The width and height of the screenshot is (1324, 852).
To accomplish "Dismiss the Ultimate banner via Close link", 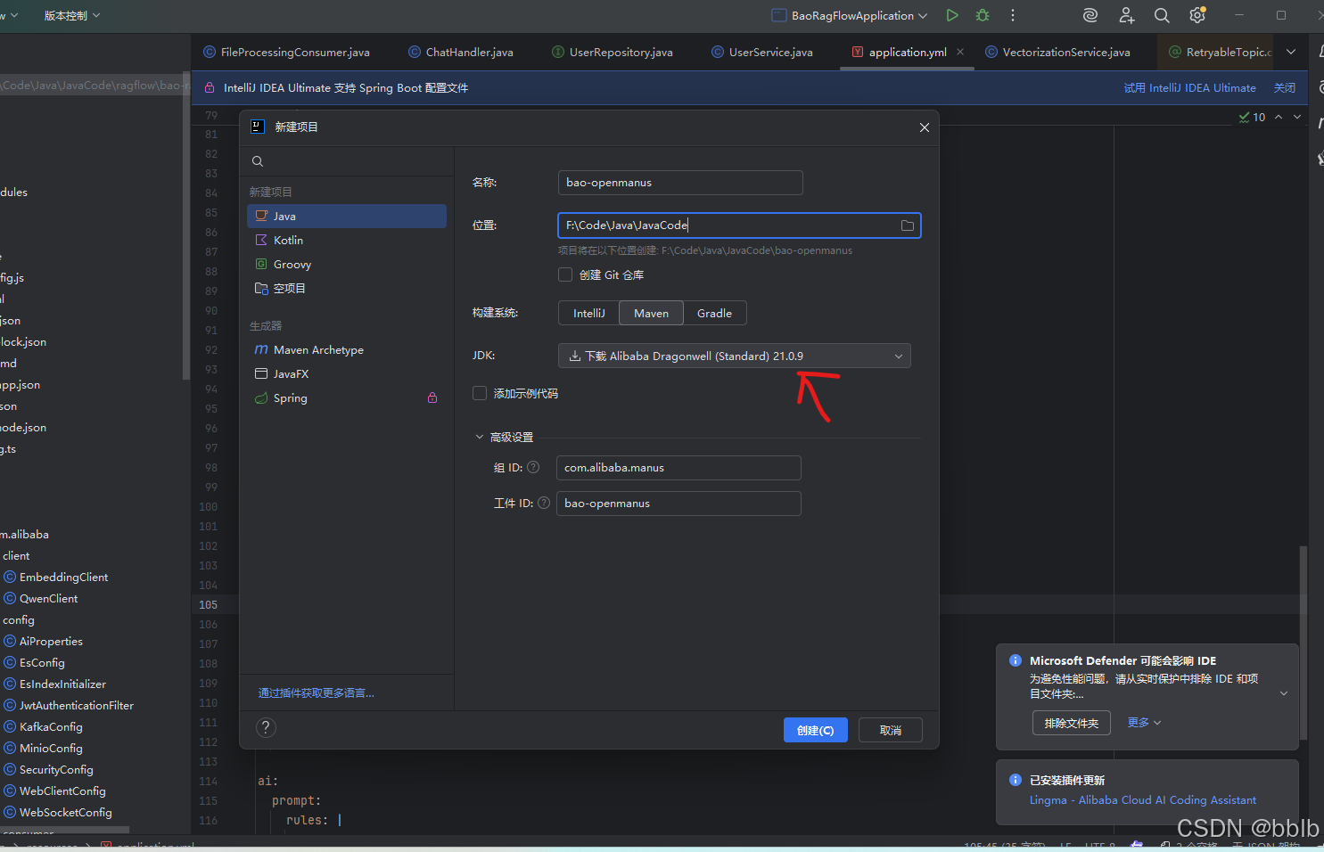I will point(1284,87).
